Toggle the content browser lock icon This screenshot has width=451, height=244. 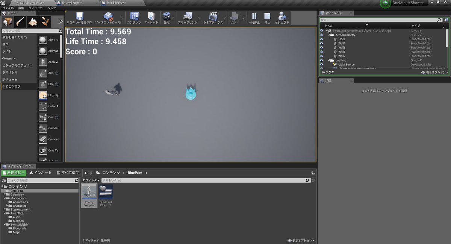point(313,173)
